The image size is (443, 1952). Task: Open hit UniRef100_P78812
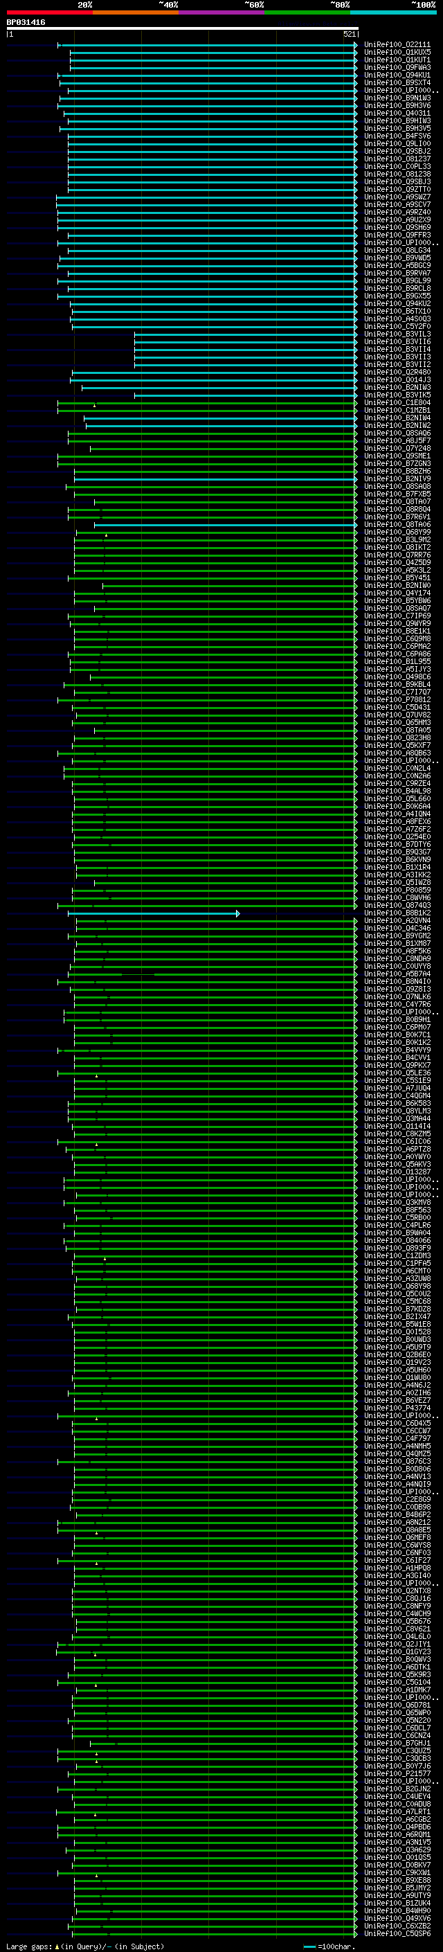point(397,699)
